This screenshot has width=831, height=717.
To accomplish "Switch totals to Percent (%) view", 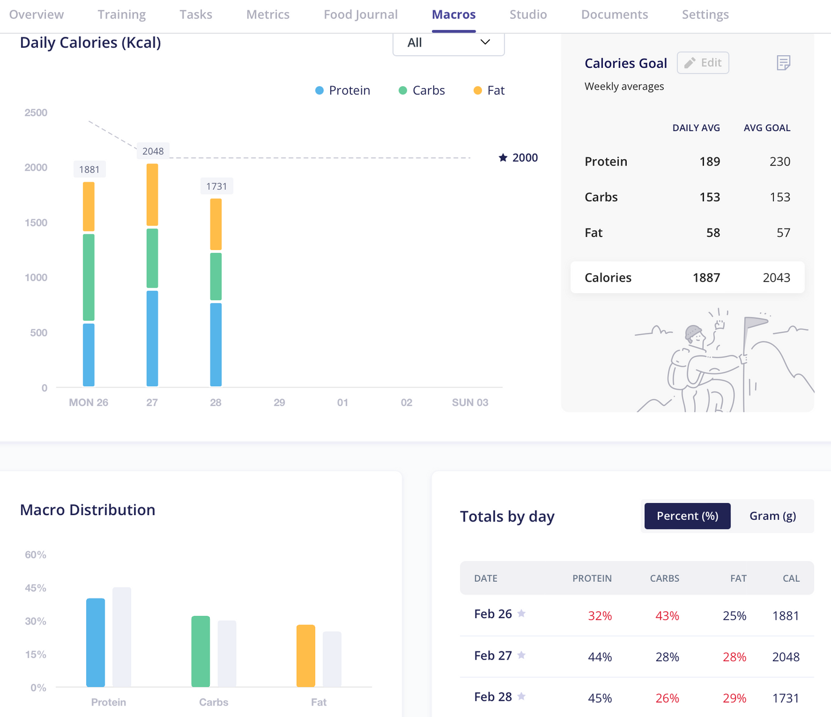I will pos(687,516).
